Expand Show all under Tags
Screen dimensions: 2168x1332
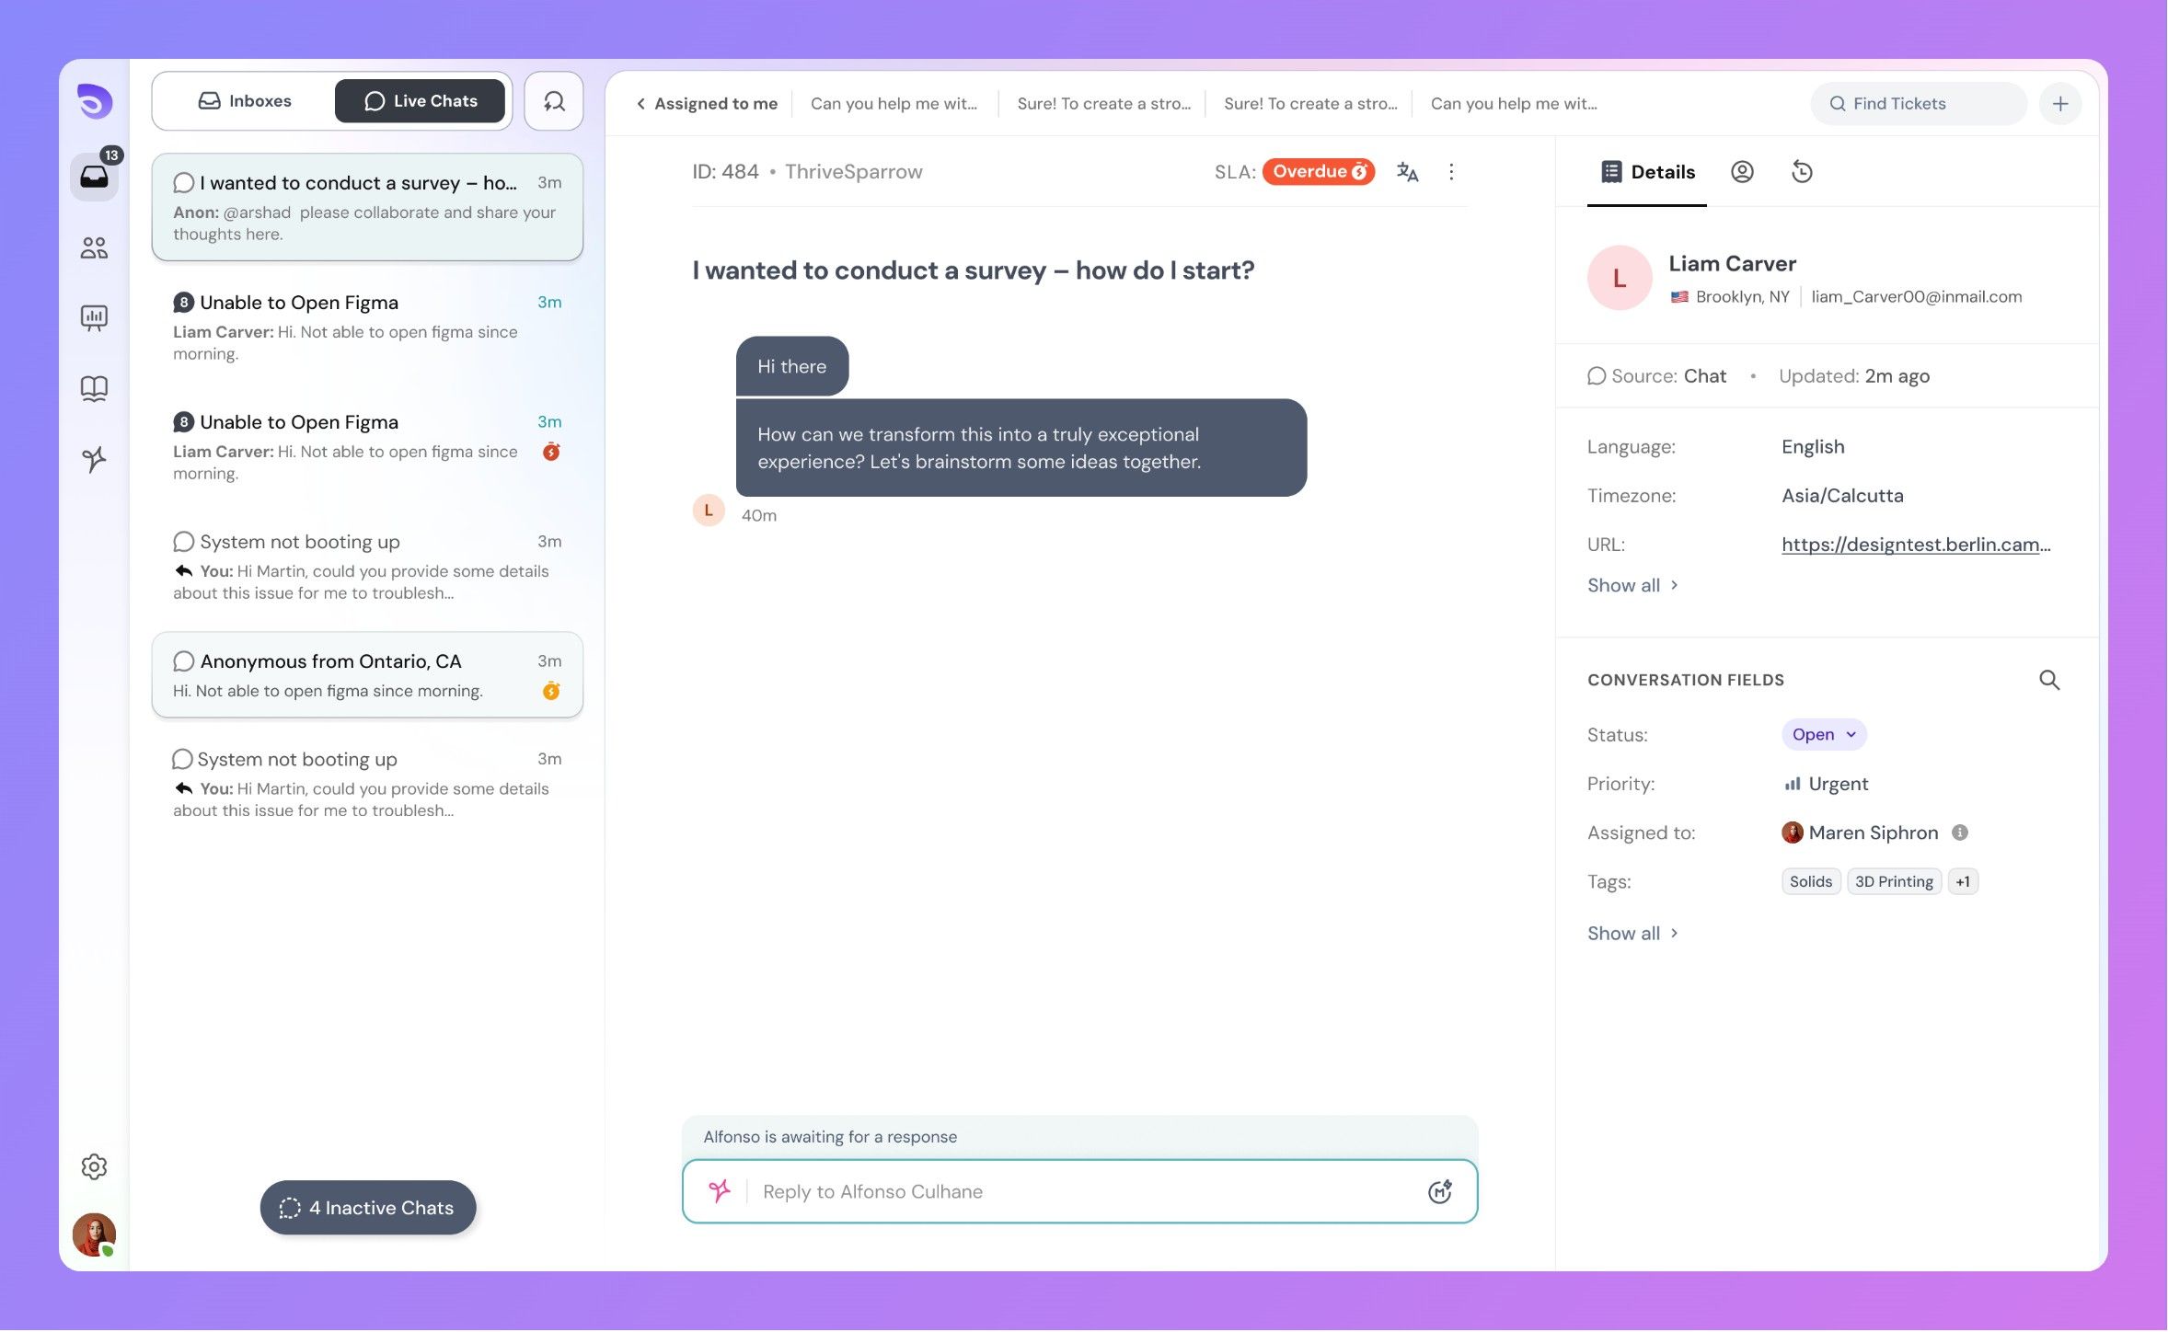click(x=1632, y=933)
